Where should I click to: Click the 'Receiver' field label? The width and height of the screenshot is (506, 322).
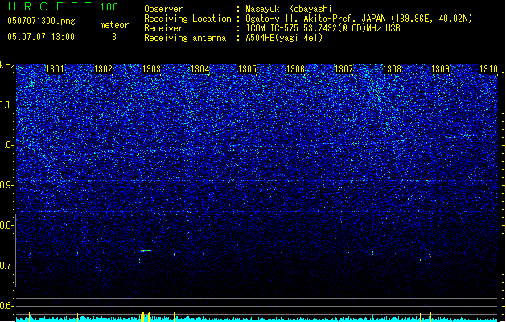click(x=163, y=28)
